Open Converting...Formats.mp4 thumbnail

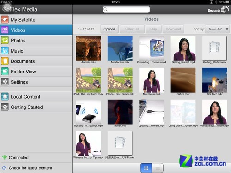152,48
